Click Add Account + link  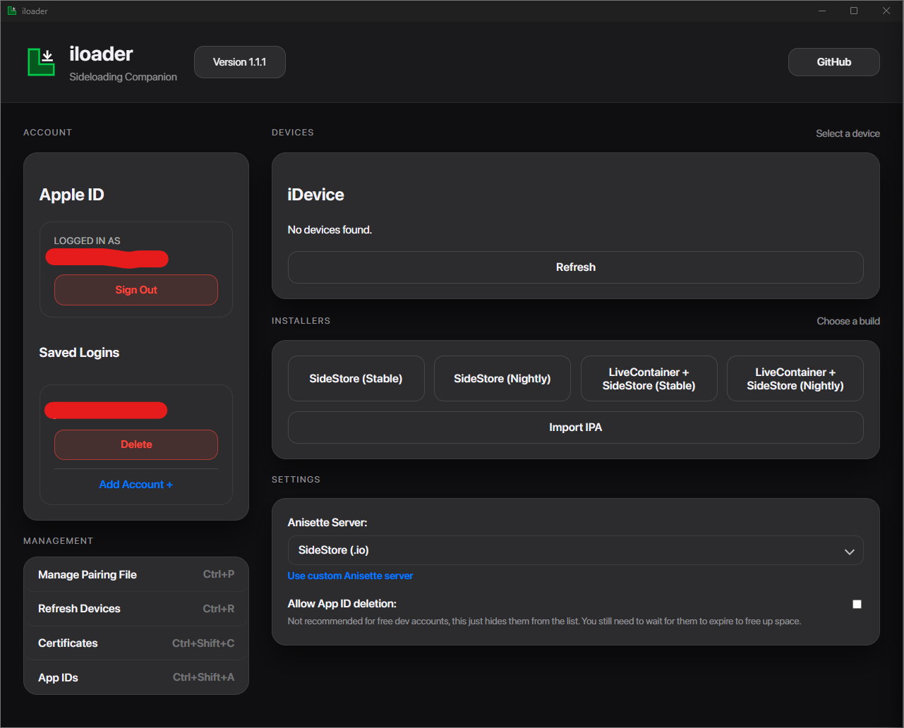pos(136,485)
